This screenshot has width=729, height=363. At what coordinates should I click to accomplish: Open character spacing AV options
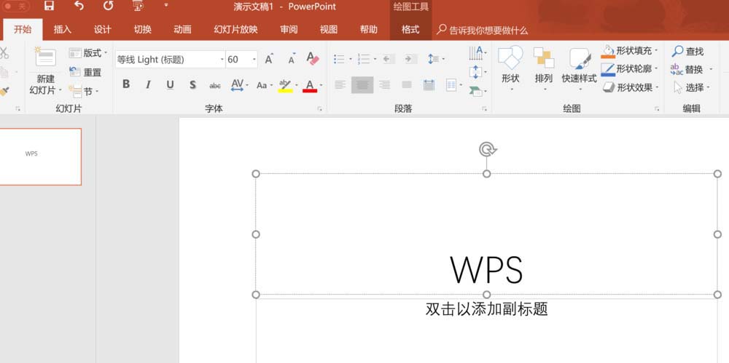[x=239, y=85]
